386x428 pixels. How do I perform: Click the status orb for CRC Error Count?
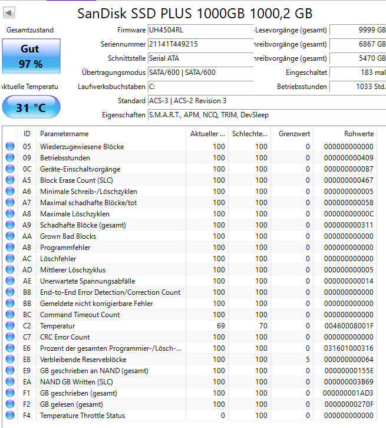pos(10,337)
